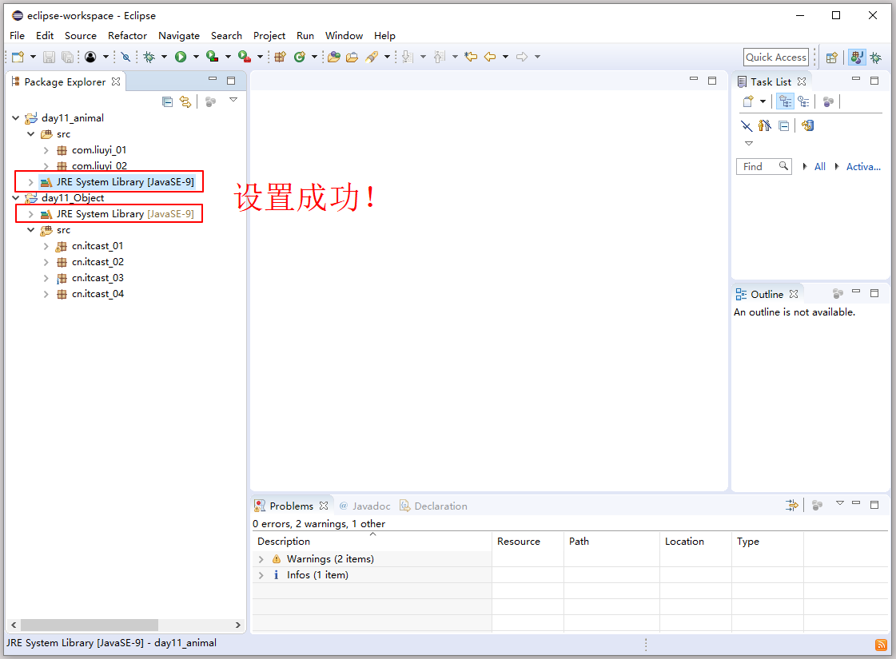Click the Quick Access search field
Screen dimensions: 896x659
click(776, 57)
